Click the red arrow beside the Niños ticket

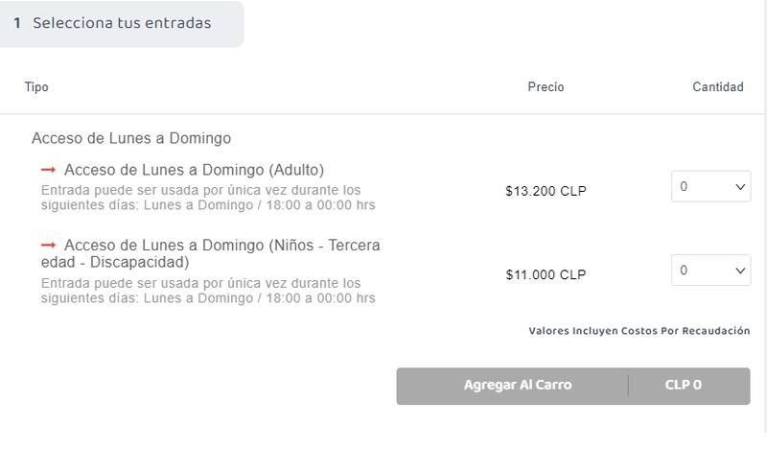point(48,245)
